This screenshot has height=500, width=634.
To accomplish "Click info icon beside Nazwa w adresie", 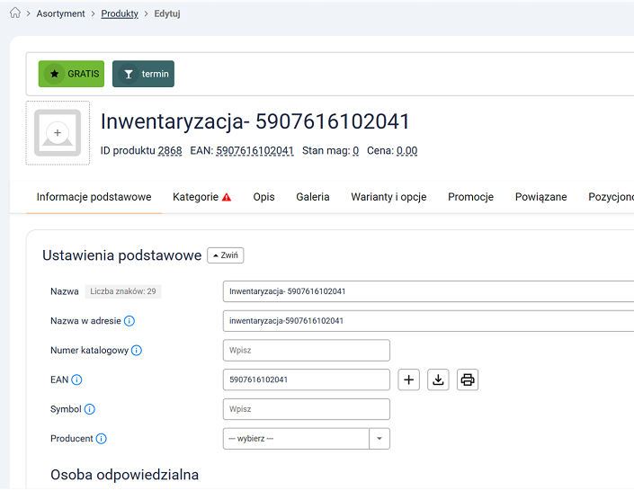I will pos(129,321).
